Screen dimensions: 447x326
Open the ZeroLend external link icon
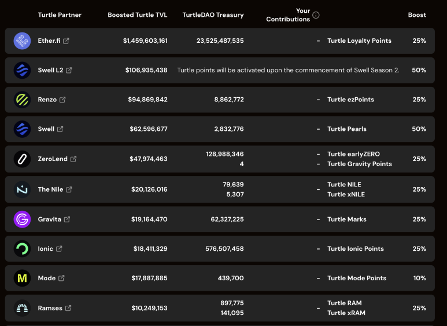pyautogui.click(x=73, y=159)
